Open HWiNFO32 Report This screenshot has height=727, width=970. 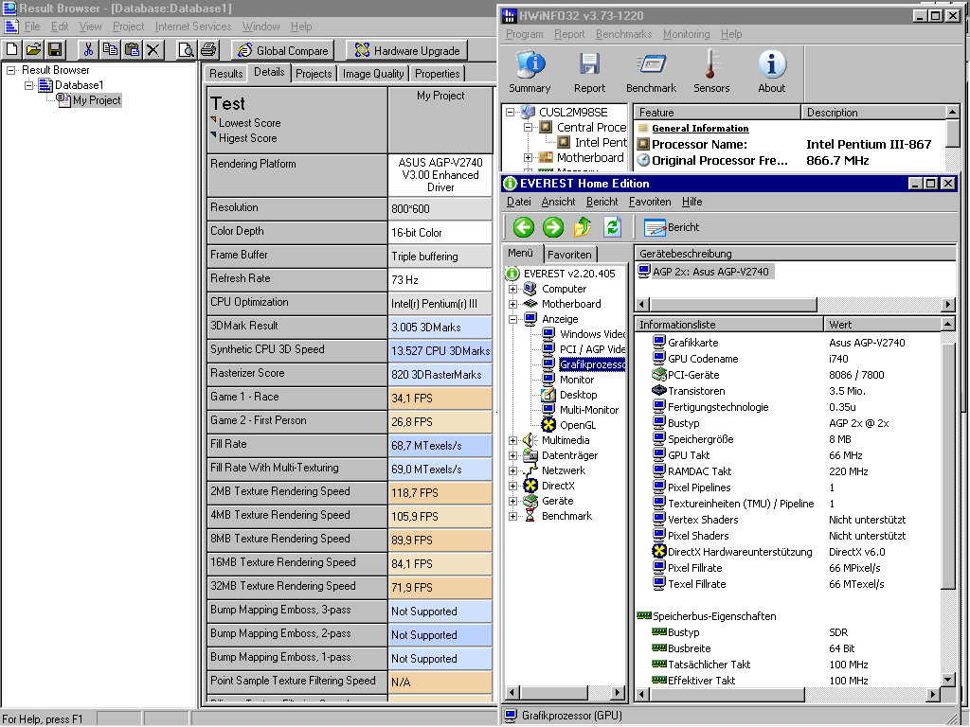[x=589, y=72]
